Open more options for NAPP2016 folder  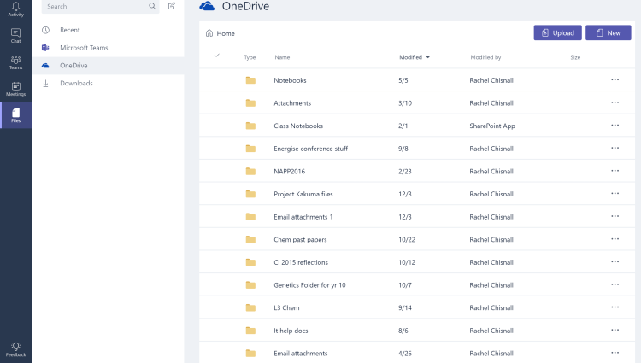(615, 171)
